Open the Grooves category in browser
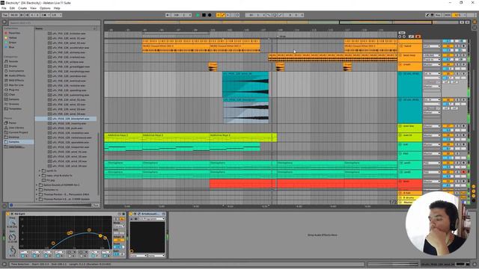The width and height of the screenshot is (479, 269). 14,104
